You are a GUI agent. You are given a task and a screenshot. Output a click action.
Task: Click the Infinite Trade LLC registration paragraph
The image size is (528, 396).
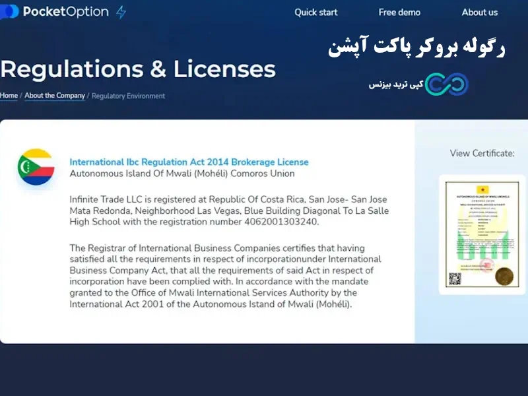(229, 211)
